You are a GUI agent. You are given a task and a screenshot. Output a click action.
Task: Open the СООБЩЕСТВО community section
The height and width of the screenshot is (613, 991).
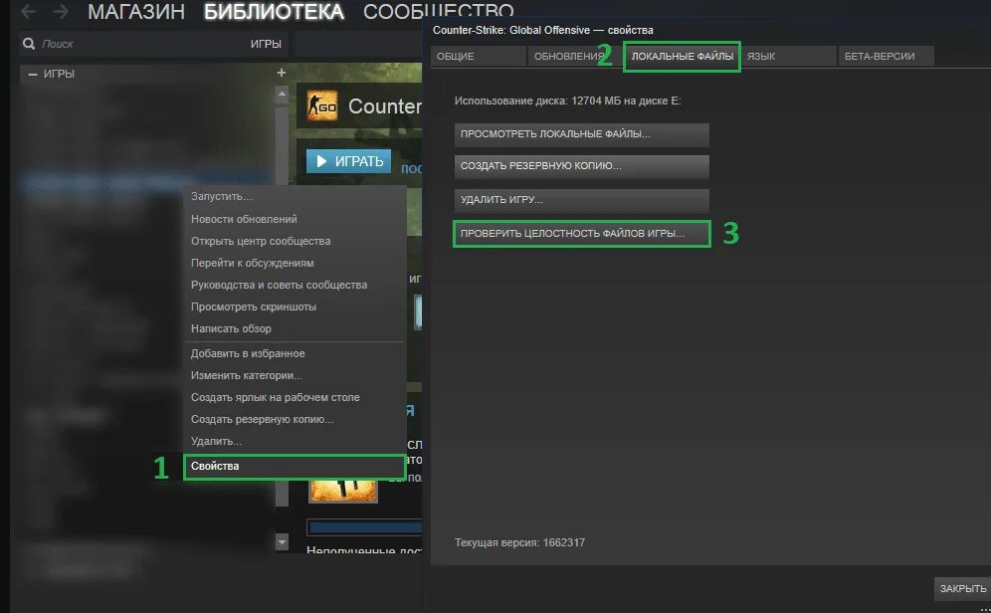tap(438, 11)
